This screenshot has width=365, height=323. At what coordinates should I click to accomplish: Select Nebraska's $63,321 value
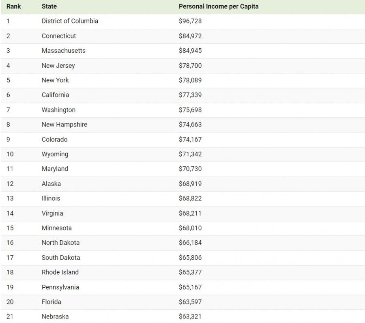tap(190, 317)
